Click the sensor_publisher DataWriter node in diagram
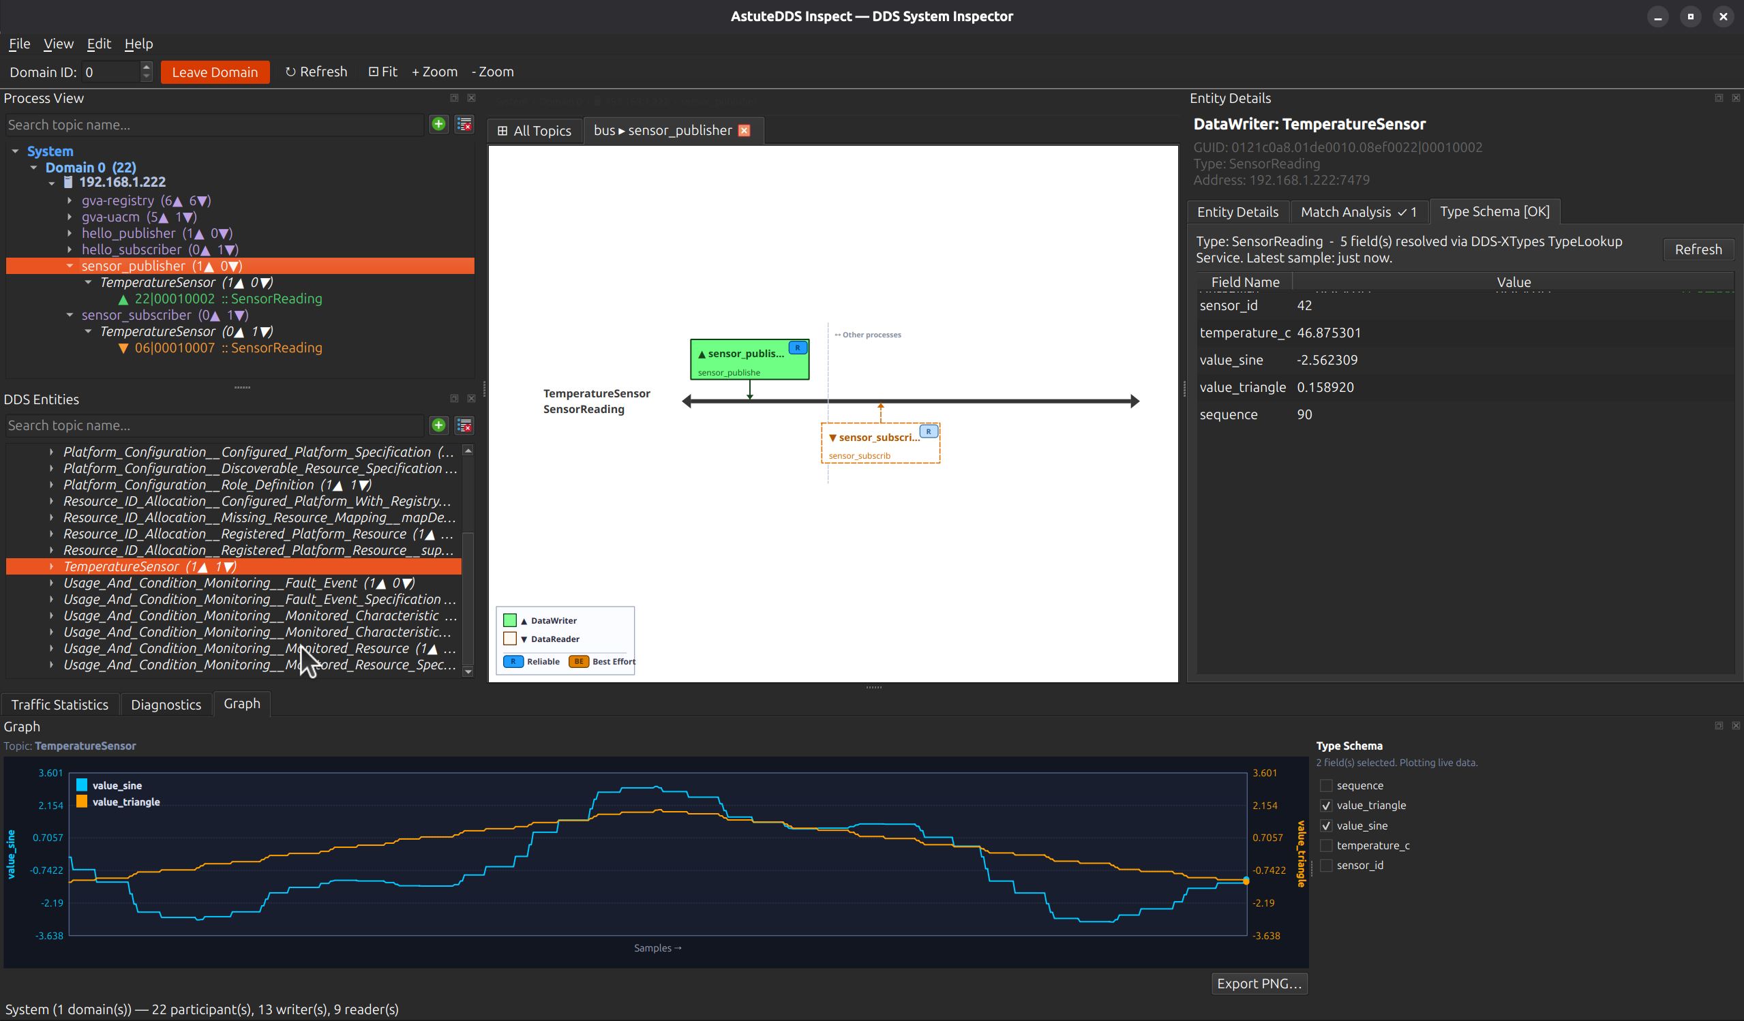1744x1021 pixels. [x=749, y=360]
